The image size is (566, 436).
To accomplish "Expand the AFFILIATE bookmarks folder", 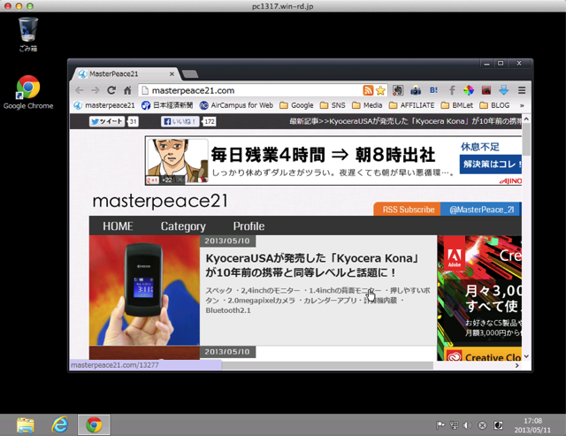I will [412, 105].
